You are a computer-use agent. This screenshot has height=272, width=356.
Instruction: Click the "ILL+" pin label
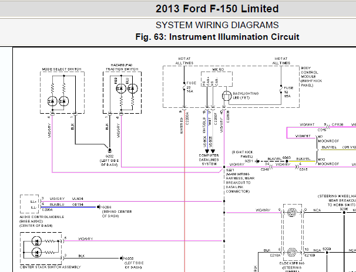[x=33, y=202]
